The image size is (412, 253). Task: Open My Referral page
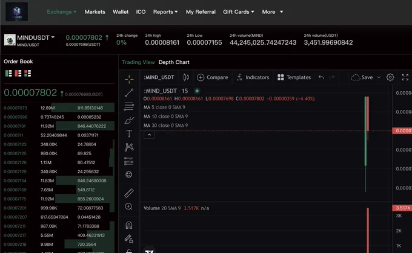[201, 12]
